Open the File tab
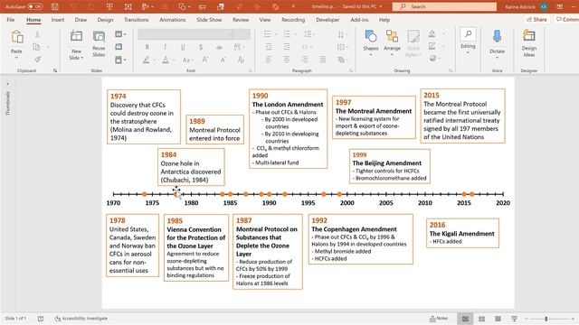Viewport: 579px width, 325px height. [x=11, y=20]
